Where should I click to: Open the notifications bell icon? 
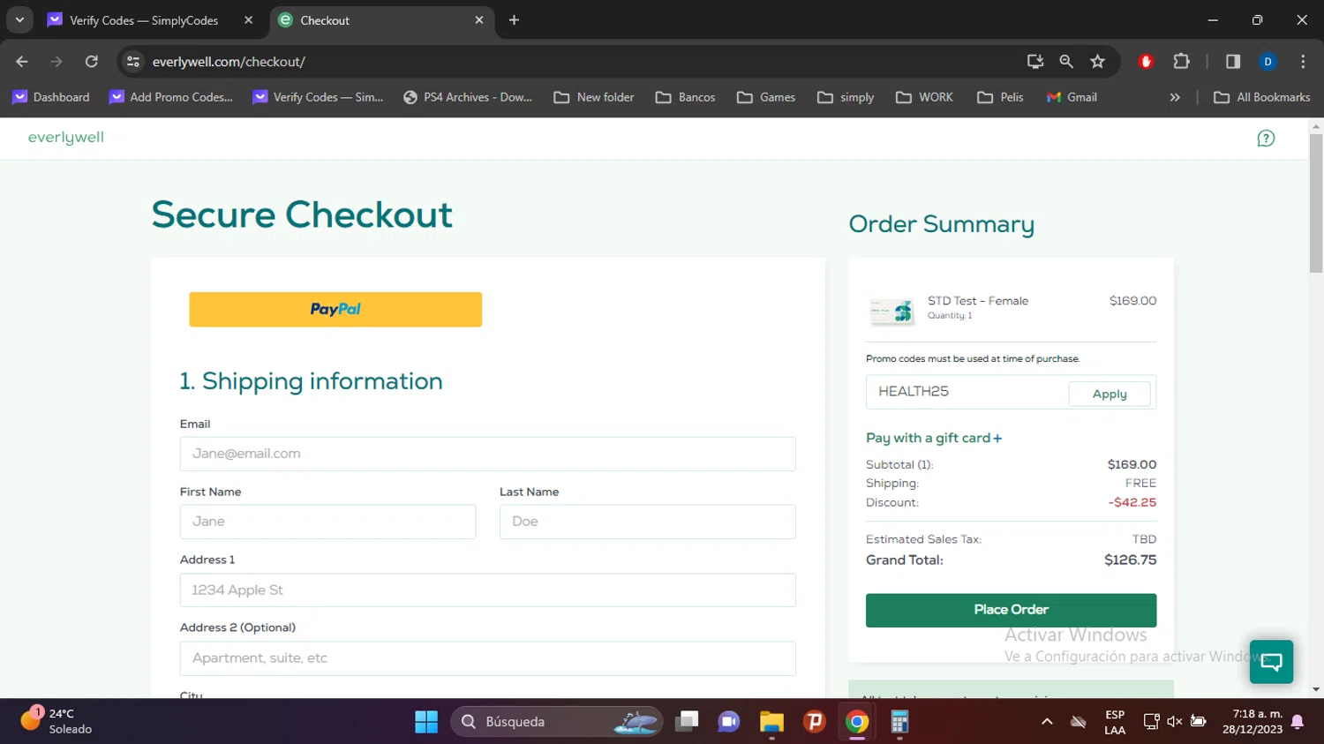tap(1298, 722)
